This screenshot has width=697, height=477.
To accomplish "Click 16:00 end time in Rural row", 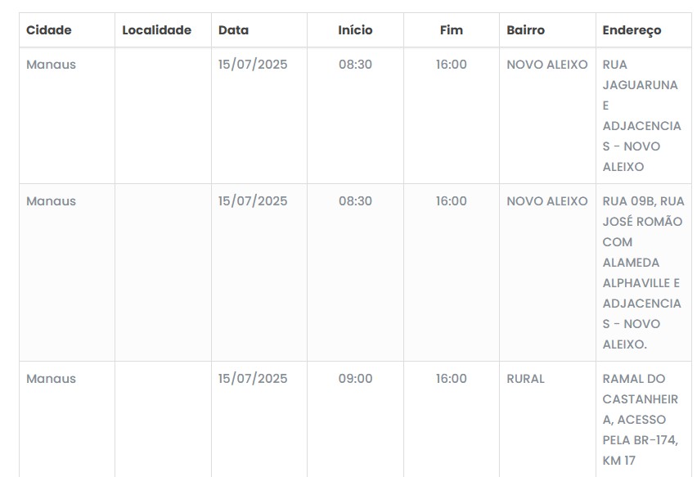I will pos(451,379).
